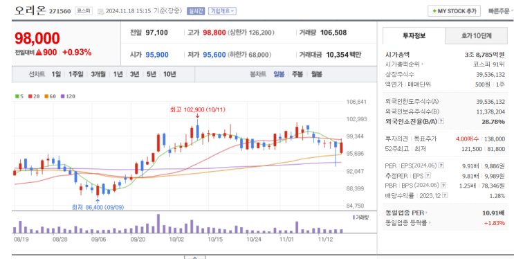The height and width of the screenshot is (259, 514).
Task: Expand the 기업개요 dropdown
Action: coord(222,11)
